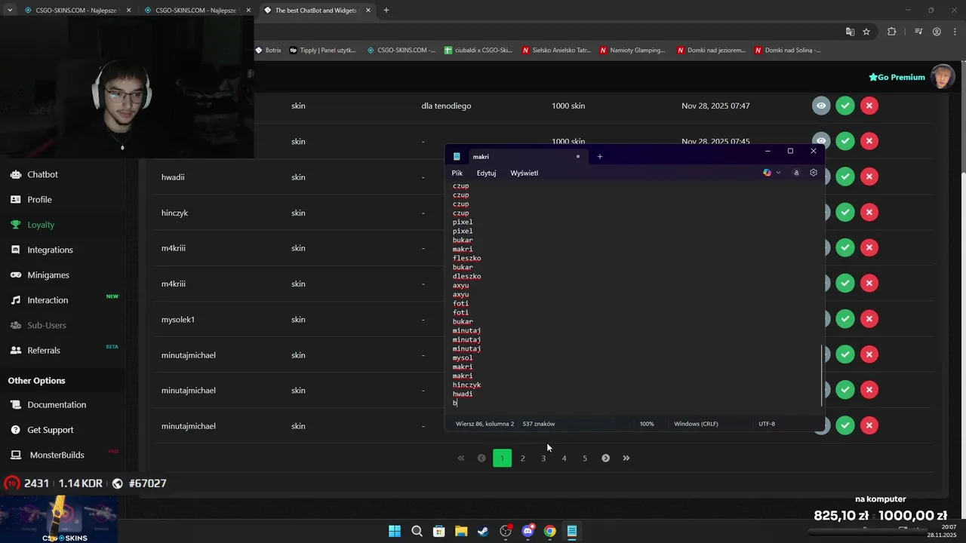Viewport: 966px width, 543px height.
Task: Open Steam from the taskbar
Action: click(x=483, y=531)
